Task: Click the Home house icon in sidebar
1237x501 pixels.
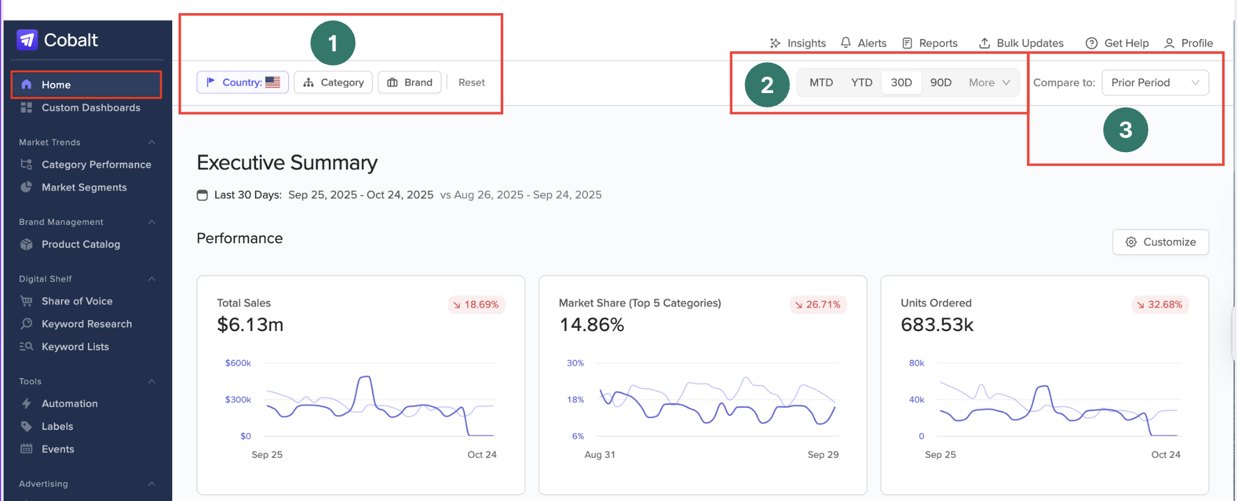Action: click(26, 85)
